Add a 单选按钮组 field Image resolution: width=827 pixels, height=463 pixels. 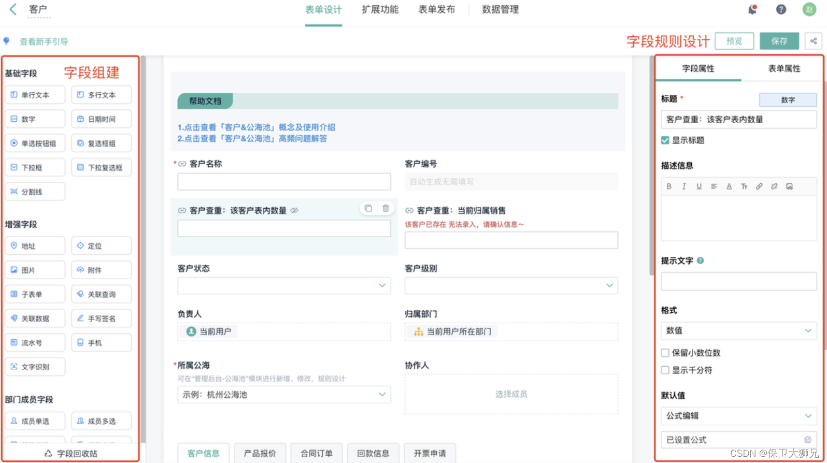pyautogui.click(x=35, y=143)
